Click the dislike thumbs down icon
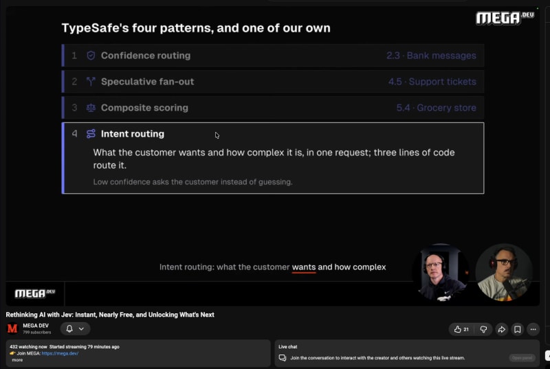Viewport: 550px width, 369px height. [x=483, y=329]
